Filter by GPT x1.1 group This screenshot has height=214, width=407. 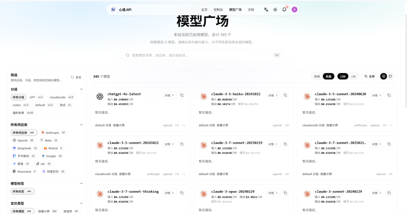tap(36, 97)
